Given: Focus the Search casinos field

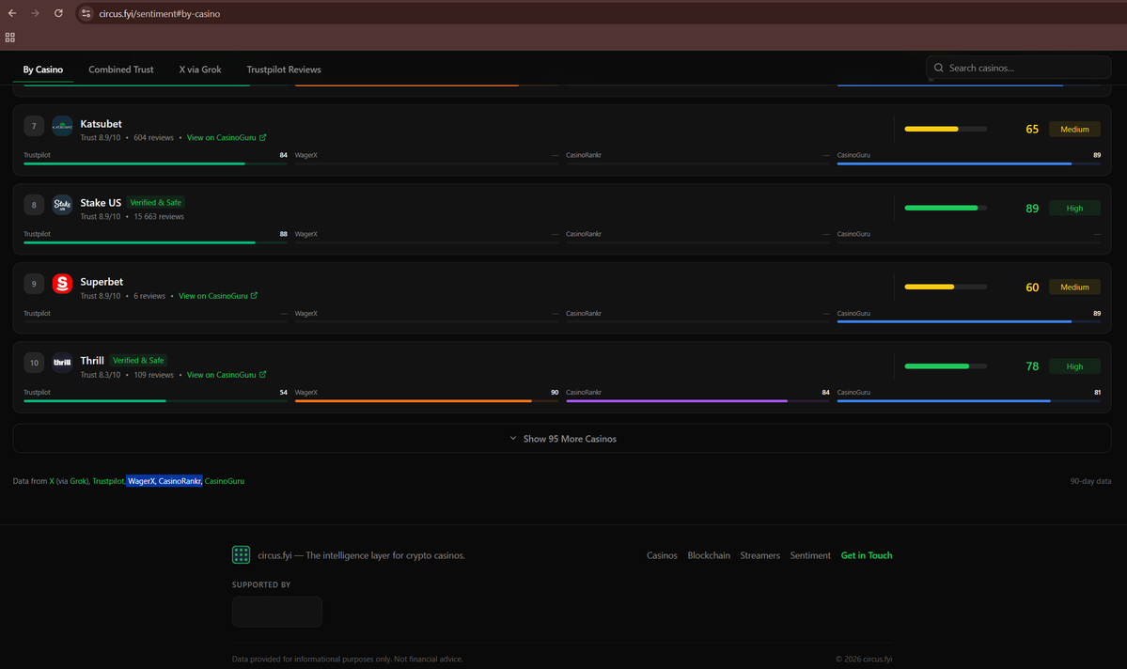Looking at the screenshot, I should point(1019,68).
